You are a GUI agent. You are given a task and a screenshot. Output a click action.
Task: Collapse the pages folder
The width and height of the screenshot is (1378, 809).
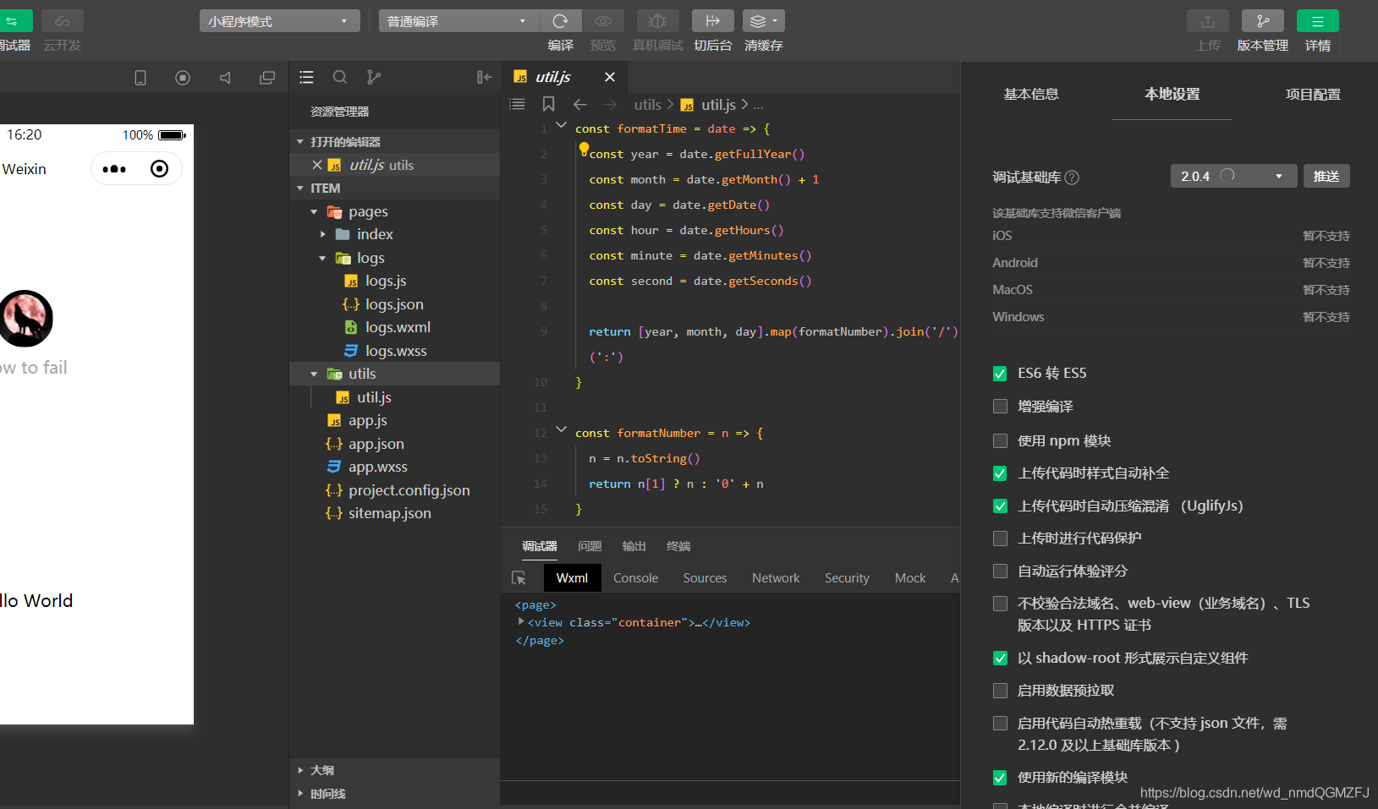[x=314, y=212]
